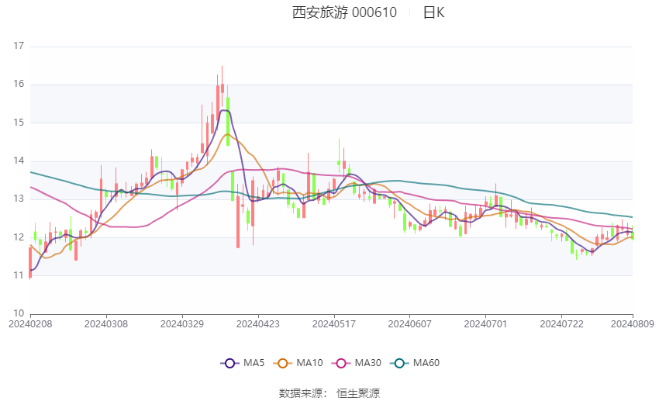Select the 日K chart type label
This screenshot has width=659, height=401.
pos(433,12)
